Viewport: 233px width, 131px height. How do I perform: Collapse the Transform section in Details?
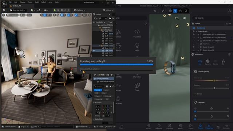(x=94, y=103)
